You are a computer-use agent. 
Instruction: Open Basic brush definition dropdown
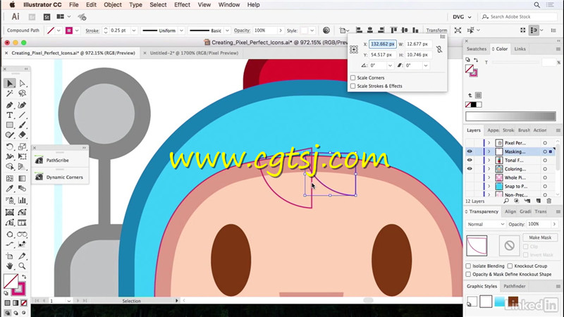pyautogui.click(x=227, y=30)
